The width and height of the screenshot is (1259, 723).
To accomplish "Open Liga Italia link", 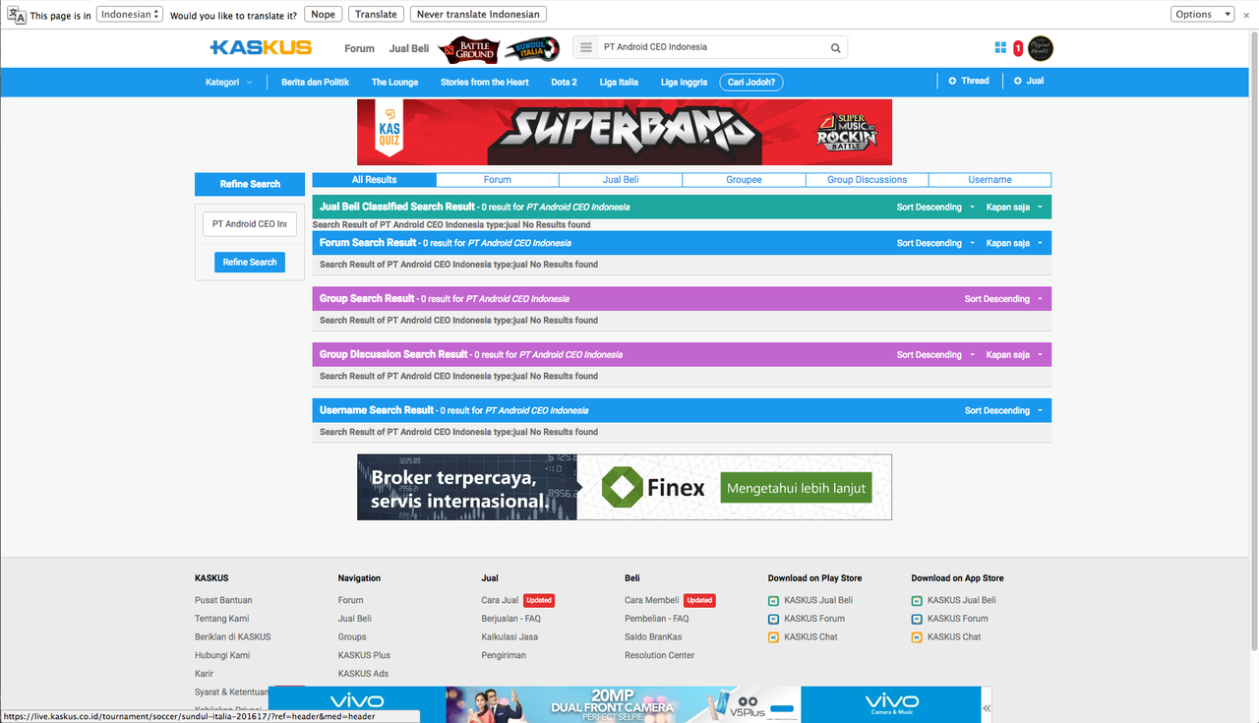I will (619, 83).
